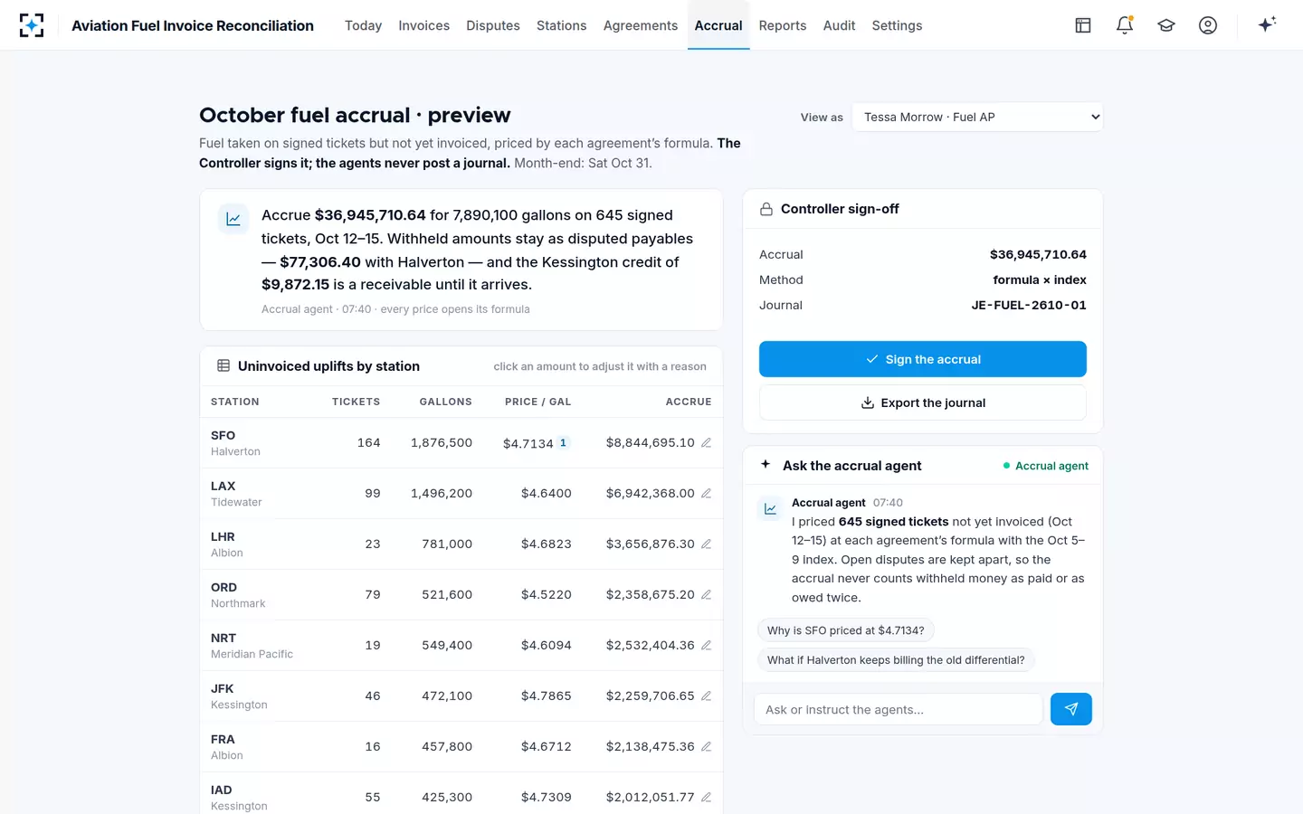The image size is (1303, 814).
Task: Open the Stations tab
Action: 561,25
